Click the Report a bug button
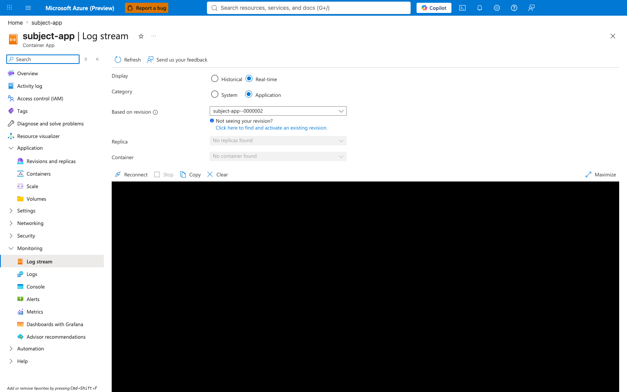627x392 pixels. pos(147,8)
